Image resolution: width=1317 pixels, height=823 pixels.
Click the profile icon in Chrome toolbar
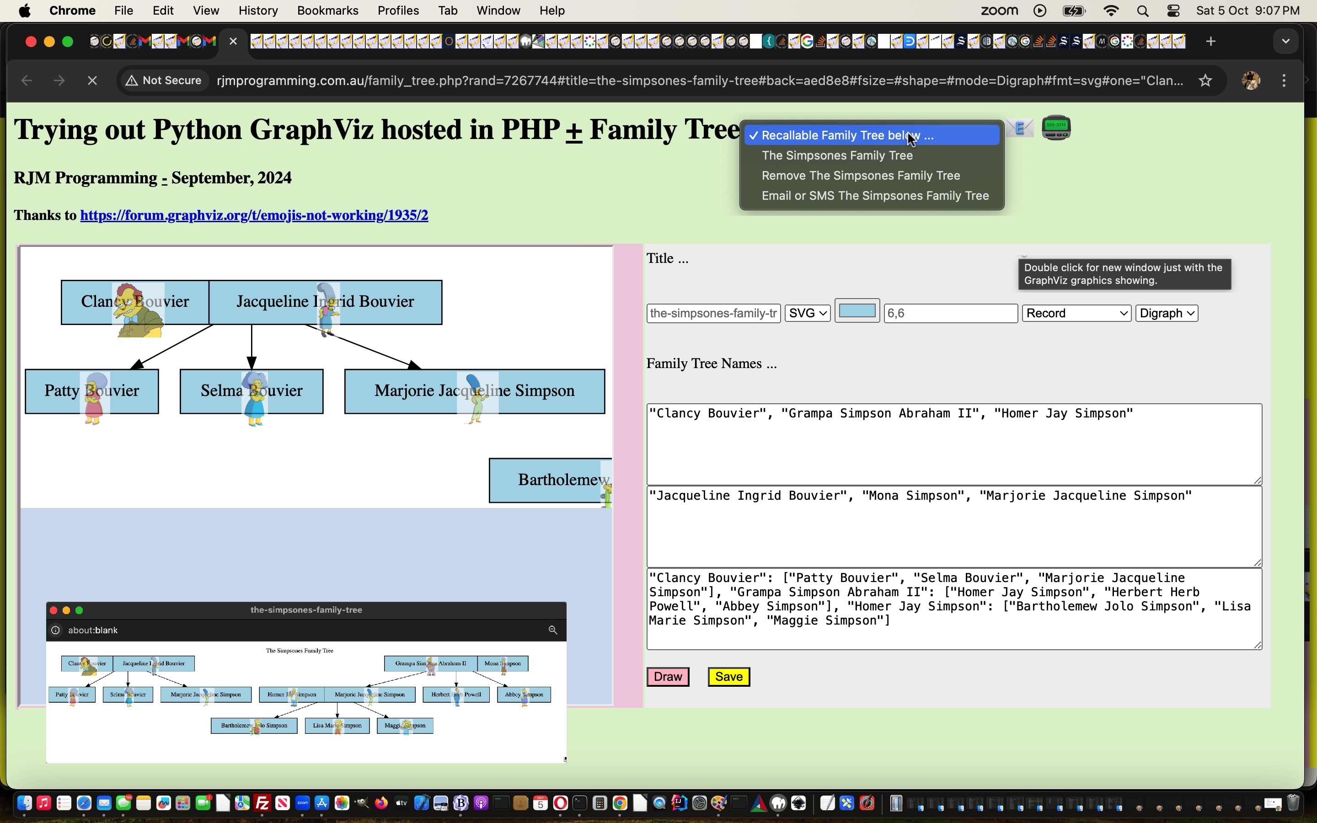click(1251, 80)
